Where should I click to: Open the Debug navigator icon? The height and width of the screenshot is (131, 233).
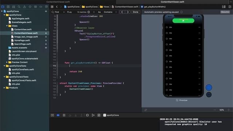click(35, 7)
